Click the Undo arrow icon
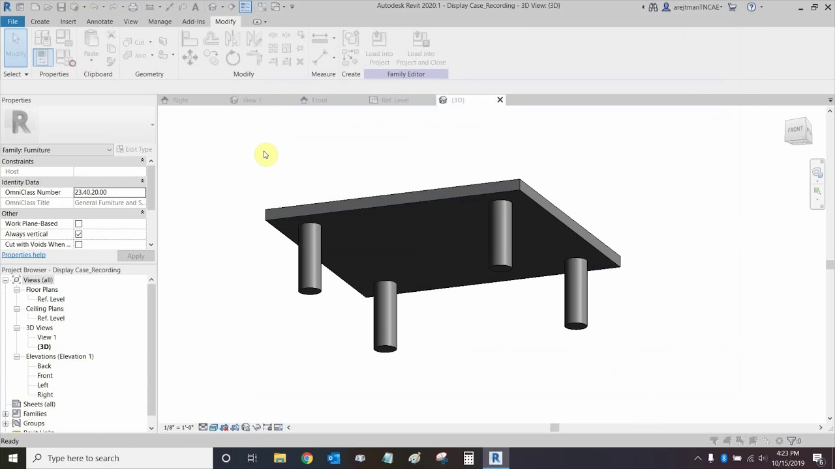Viewport: 835px width, 469px height. [93, 7]
